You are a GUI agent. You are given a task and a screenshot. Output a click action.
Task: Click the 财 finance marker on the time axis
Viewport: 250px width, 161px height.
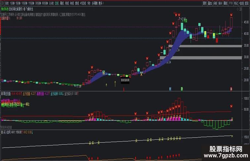tap(170, 89)
